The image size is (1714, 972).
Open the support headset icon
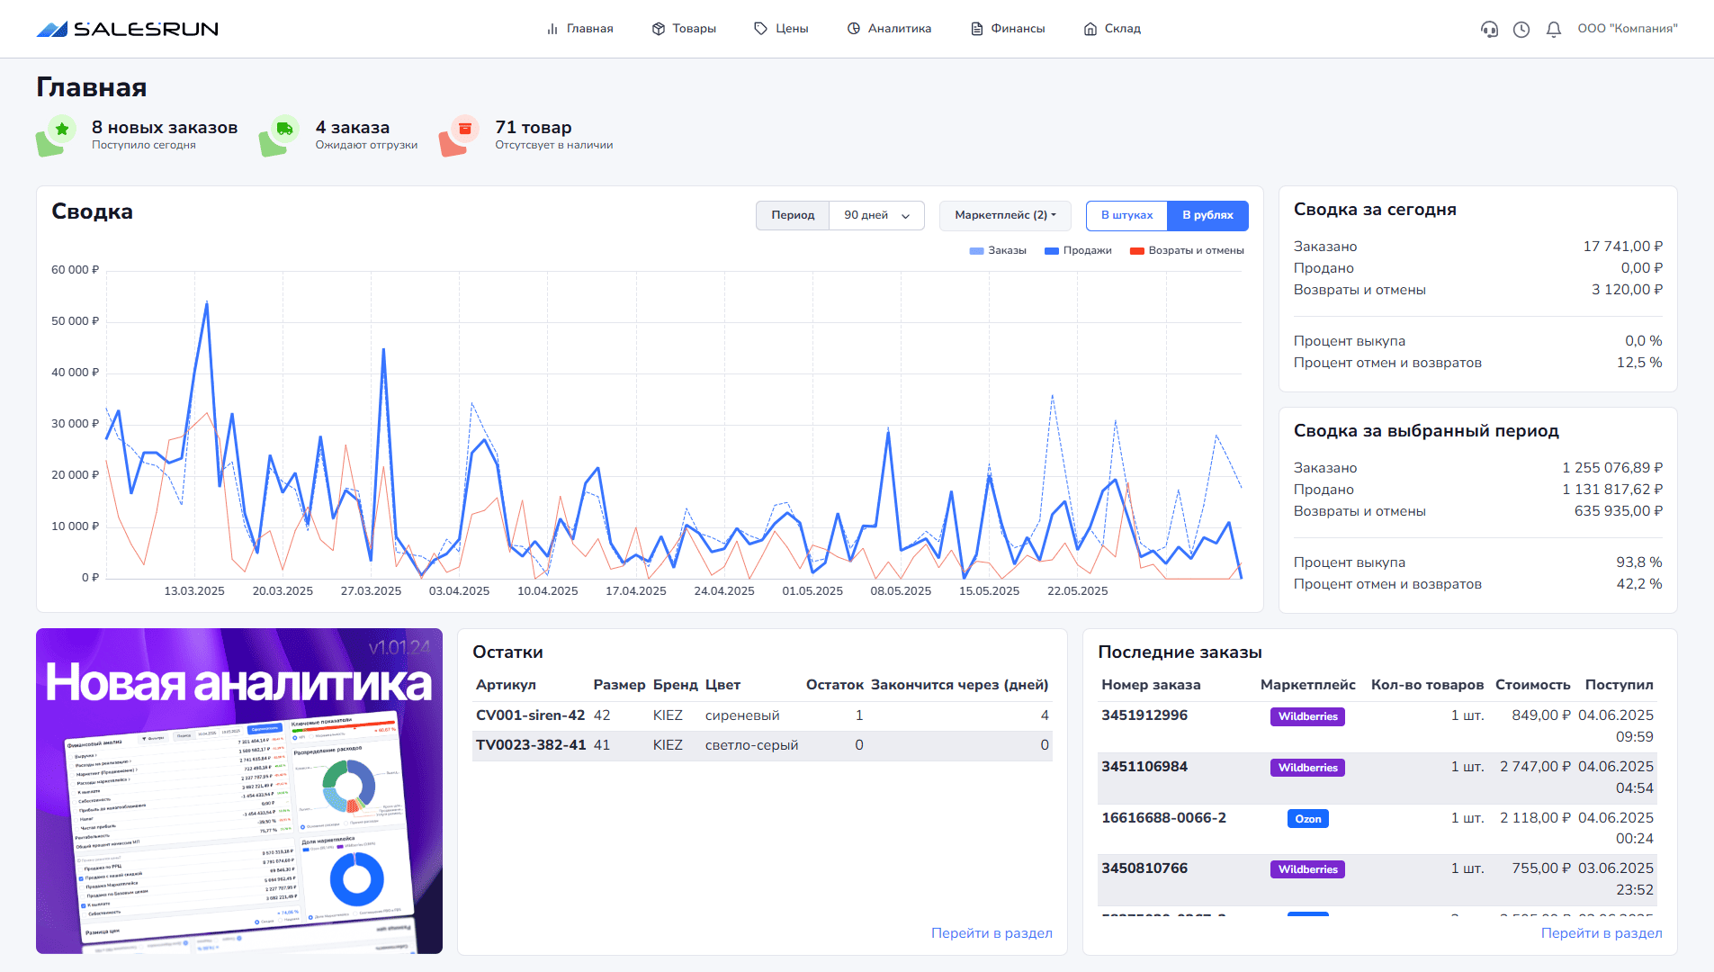(x=1489, y=29)
